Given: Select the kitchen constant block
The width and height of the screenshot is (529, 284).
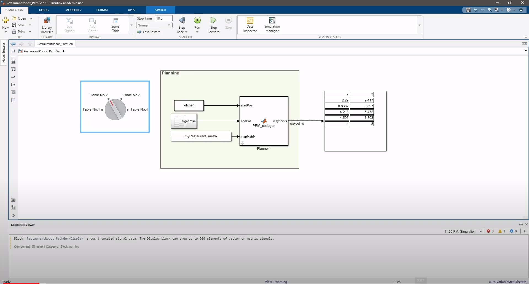Looking at the screenshot, I should 189,105.
